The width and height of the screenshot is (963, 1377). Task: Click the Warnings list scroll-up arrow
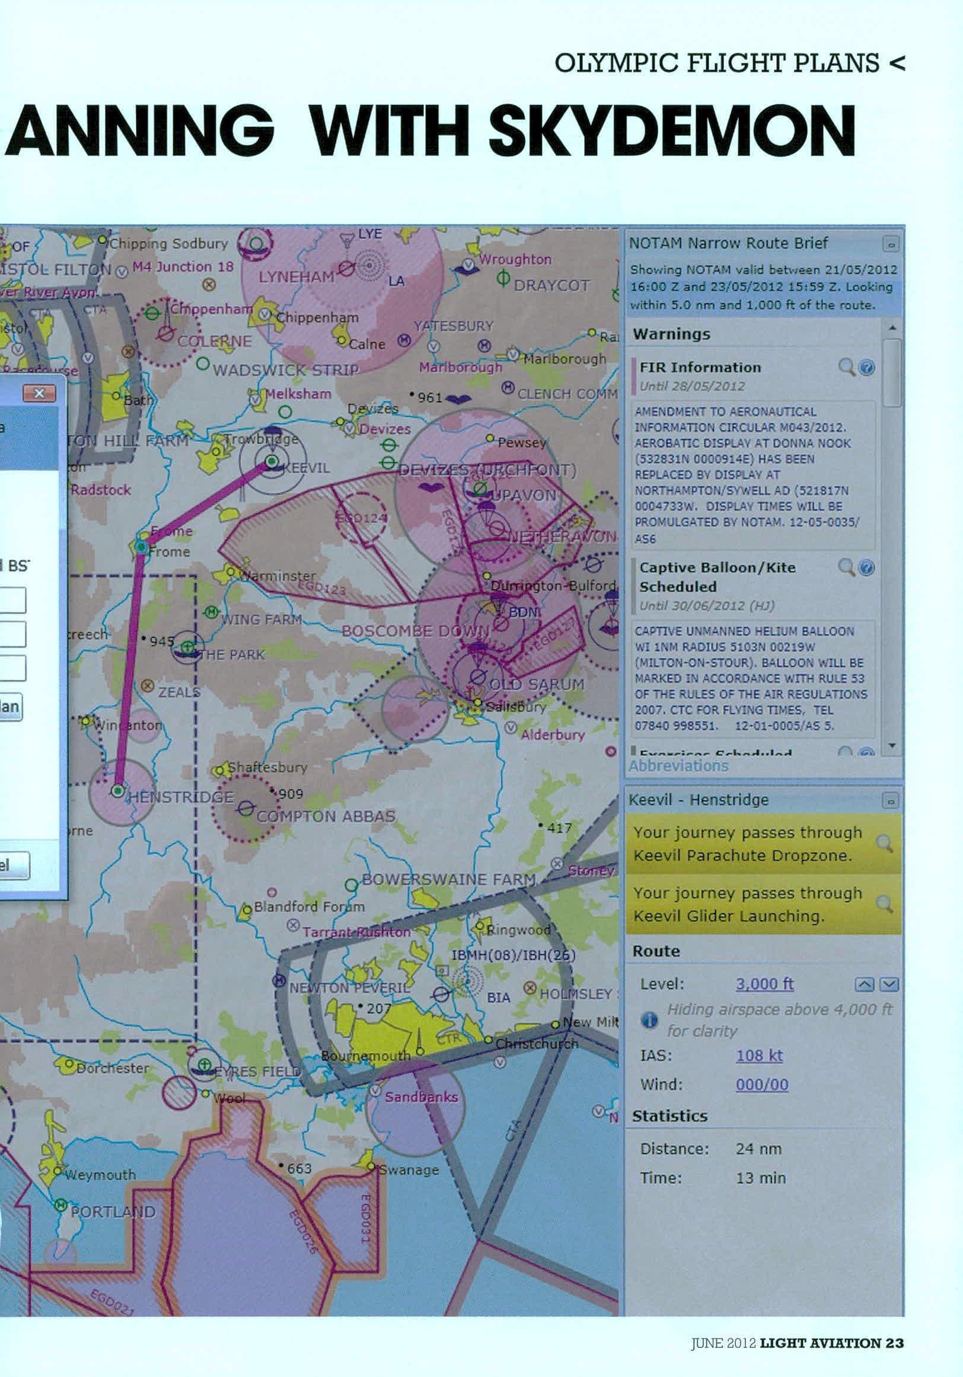click(892, 327)
